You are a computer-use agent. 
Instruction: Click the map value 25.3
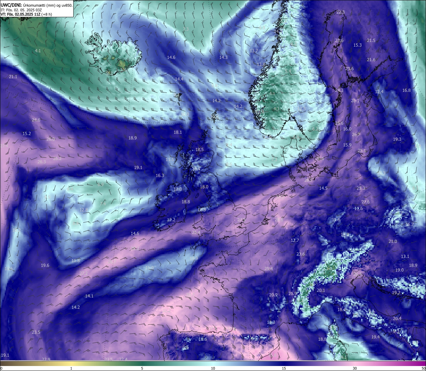[x=361, y=188]
